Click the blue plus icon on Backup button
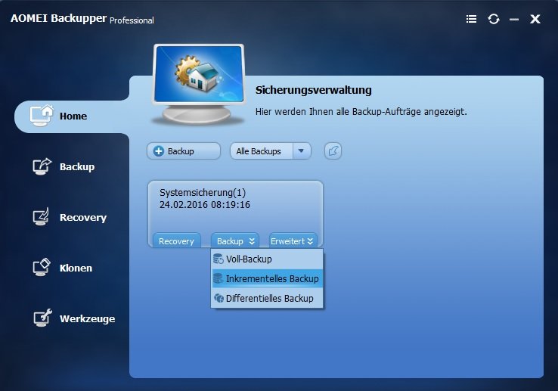Viewport: 558px width, 391px height. (x=159, y=151)
